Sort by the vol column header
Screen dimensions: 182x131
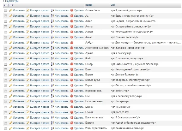coord(113,5)
